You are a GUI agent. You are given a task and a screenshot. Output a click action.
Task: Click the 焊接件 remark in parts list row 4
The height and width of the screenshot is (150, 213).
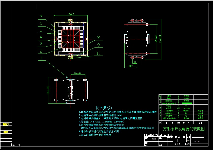coord(201,111)
